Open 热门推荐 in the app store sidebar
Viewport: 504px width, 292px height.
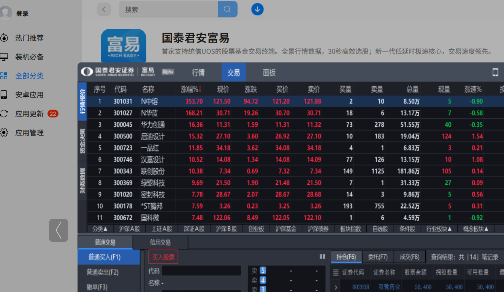29,38
